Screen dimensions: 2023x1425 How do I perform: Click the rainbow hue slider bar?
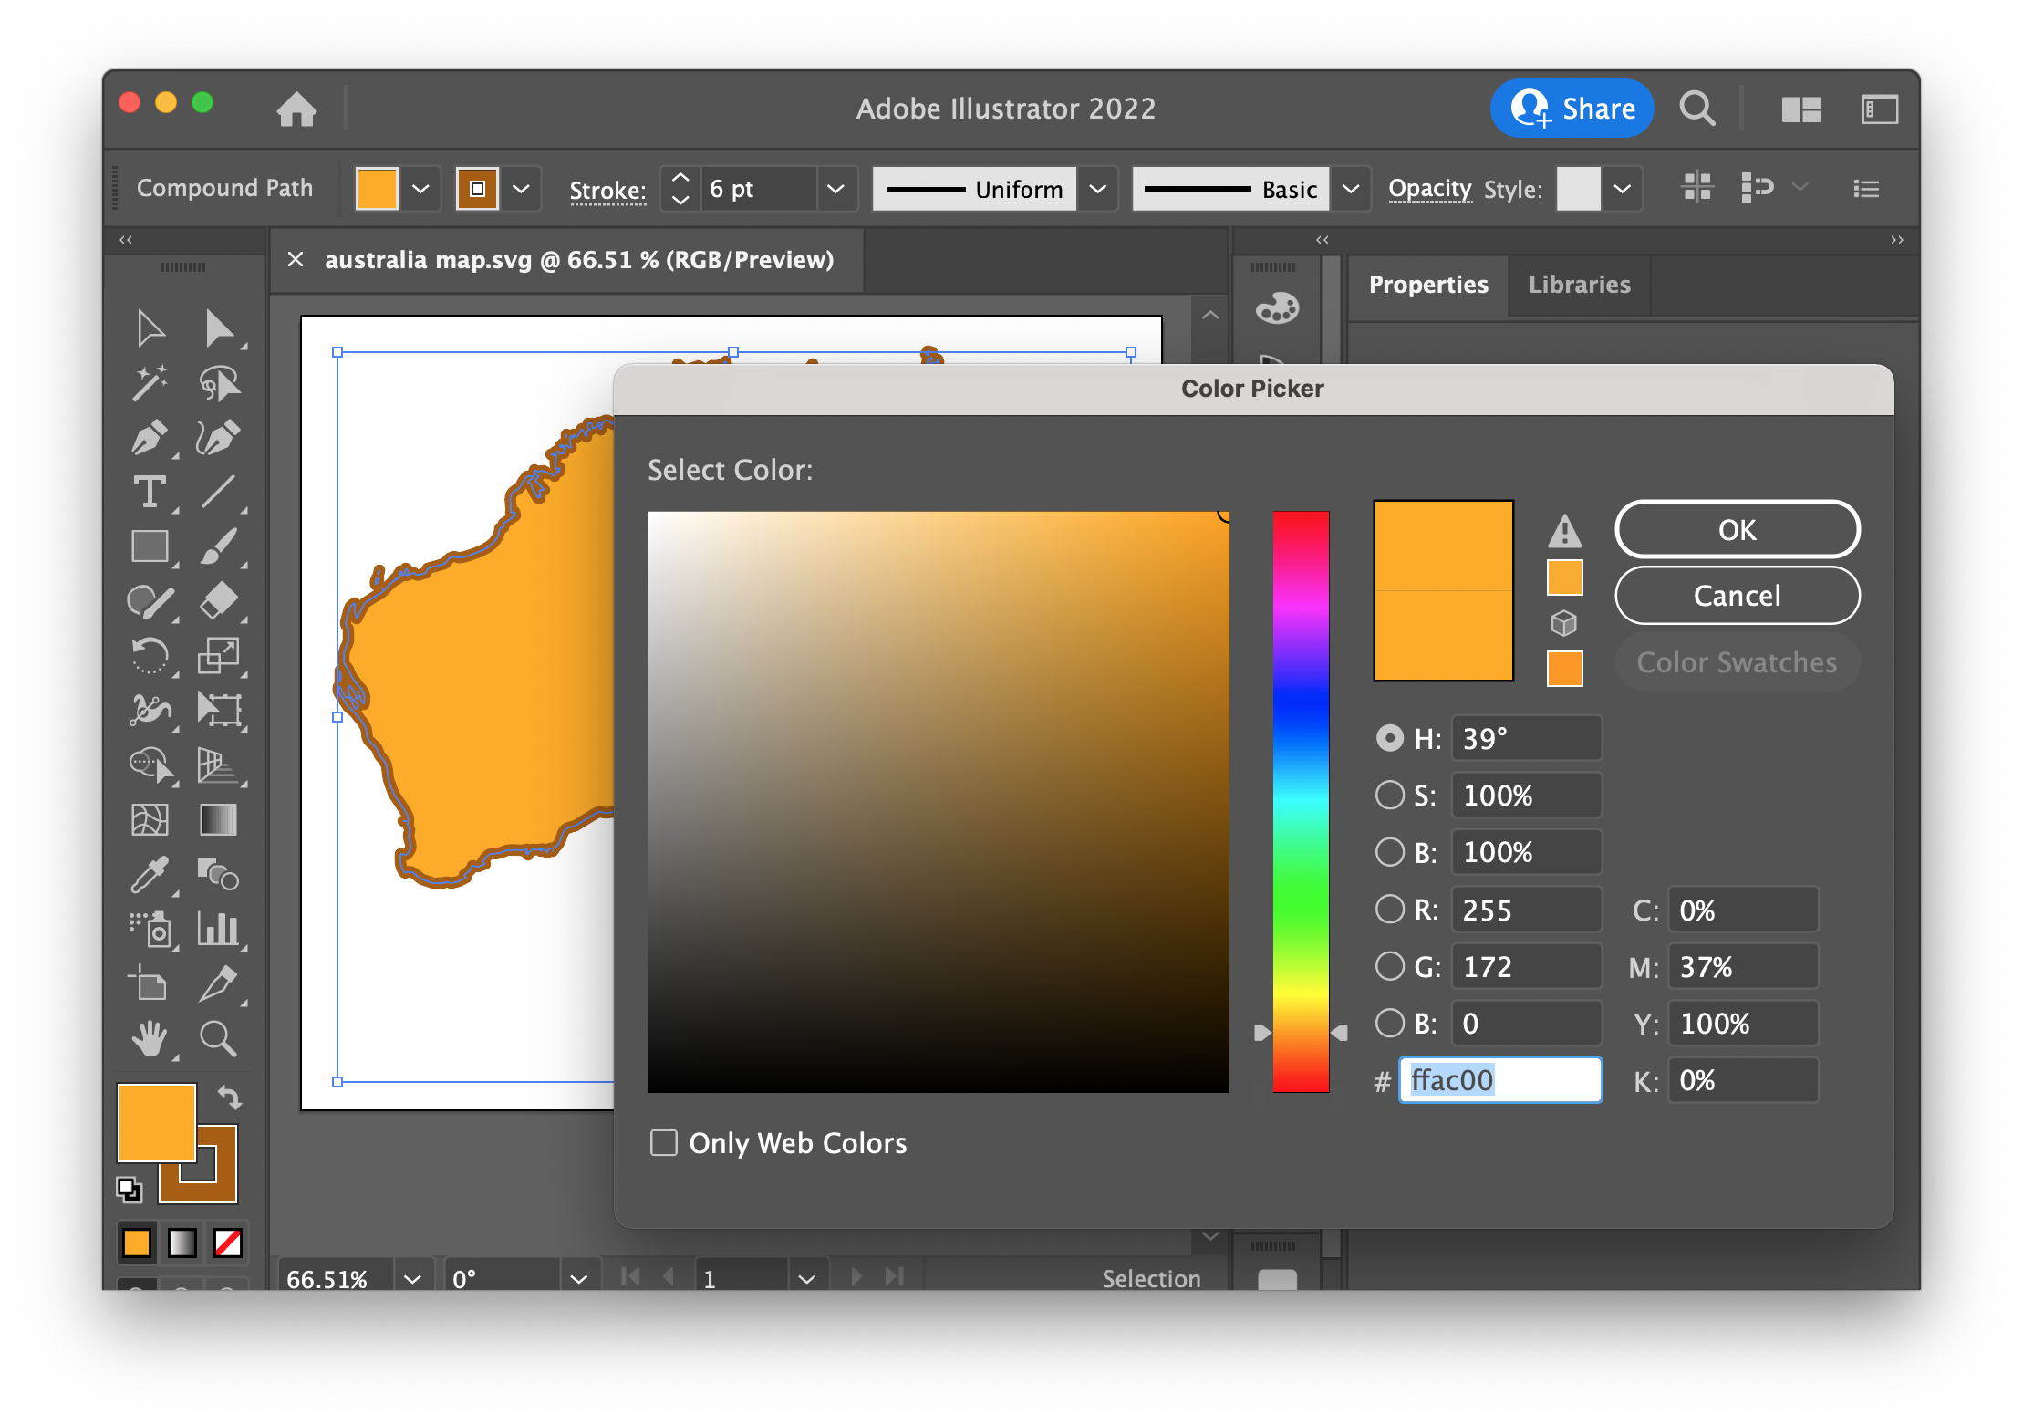[x=1301, y=801]
